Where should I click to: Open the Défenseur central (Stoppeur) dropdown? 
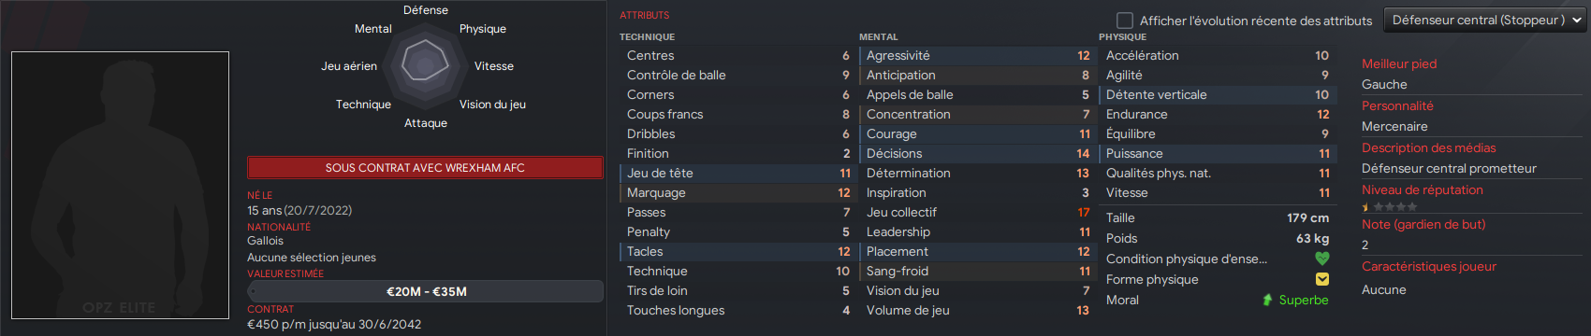(1484, 20)
